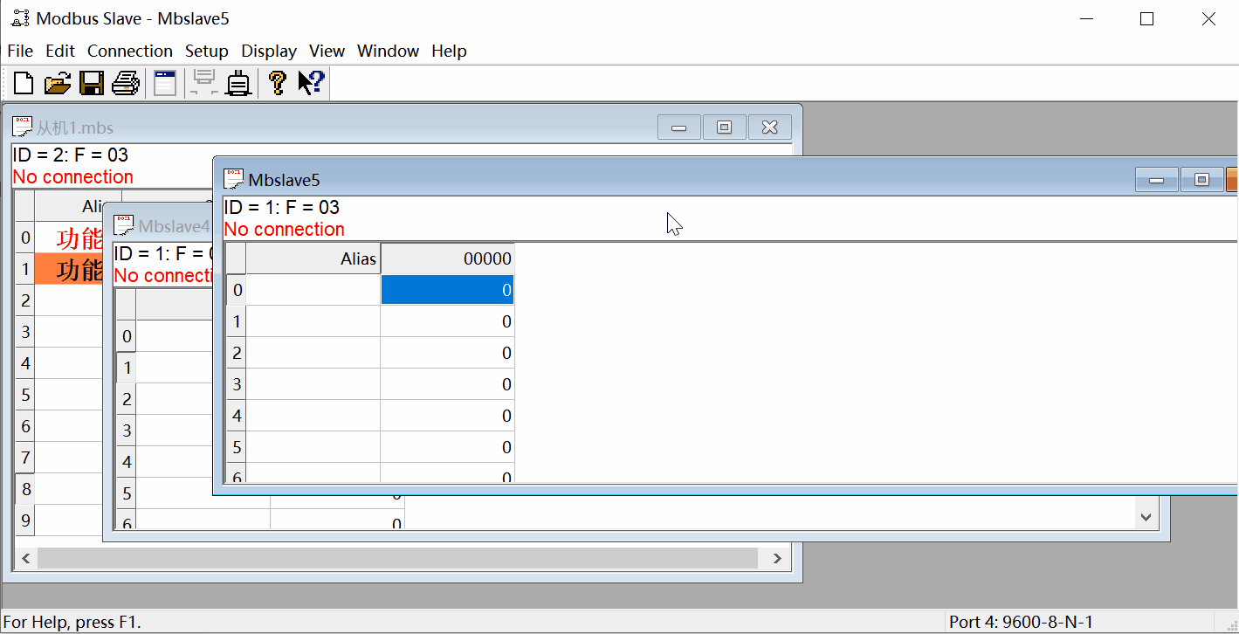Image resolution: width=1239 pixels, height=634 pixels.
Task: Open slave definition window icon in toolbar
Action: pos(165,83)
